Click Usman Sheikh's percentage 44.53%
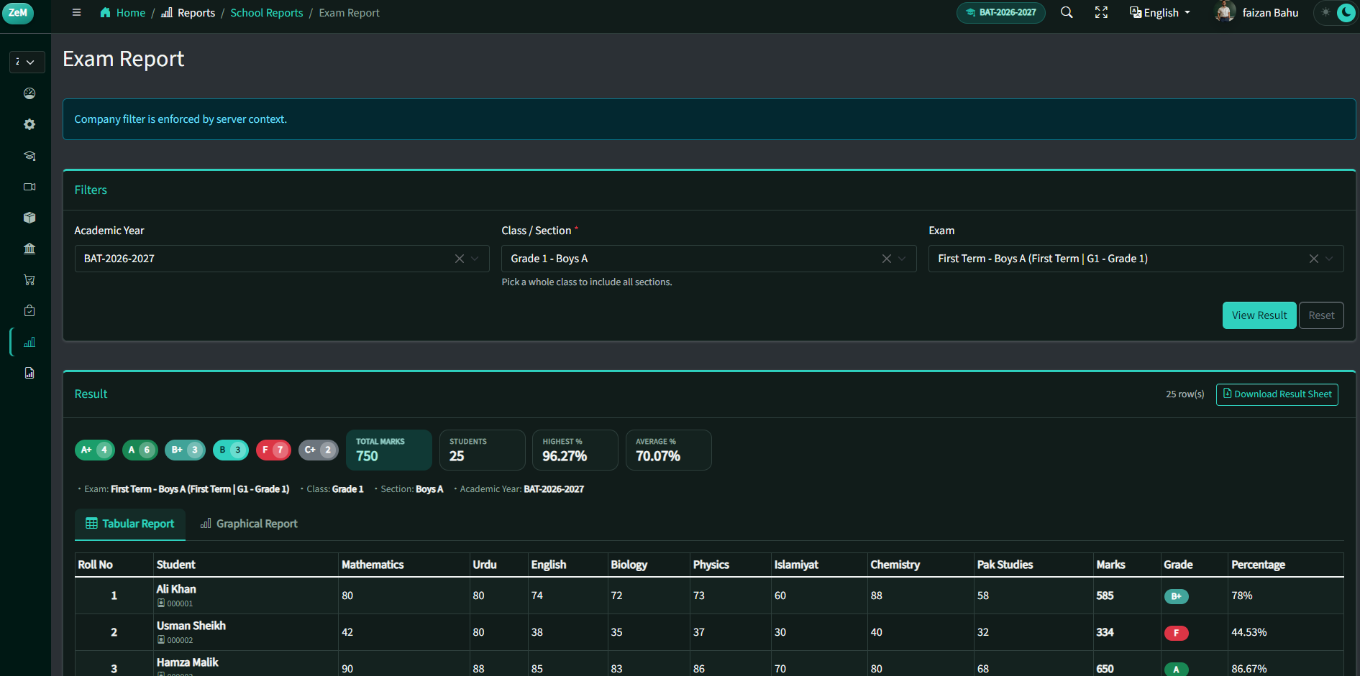 pyautogui.click(x=1249, y=632)
